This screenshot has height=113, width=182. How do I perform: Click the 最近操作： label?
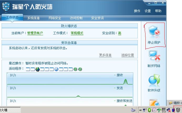click(x=16, y=63)
